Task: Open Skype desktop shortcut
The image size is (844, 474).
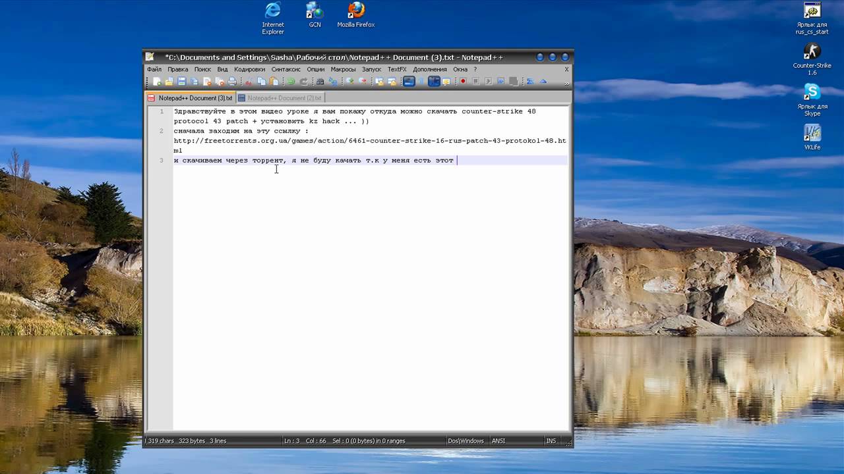Action: (x=812, y=100)
